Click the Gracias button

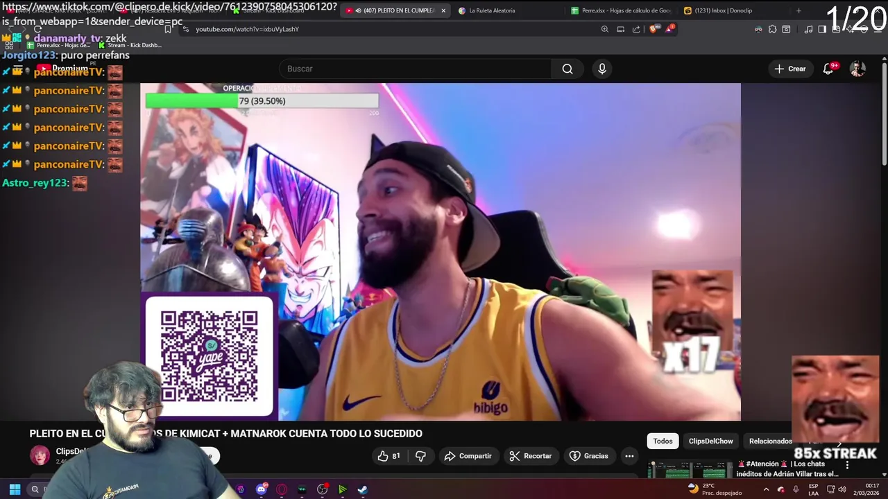pos(589,456)
